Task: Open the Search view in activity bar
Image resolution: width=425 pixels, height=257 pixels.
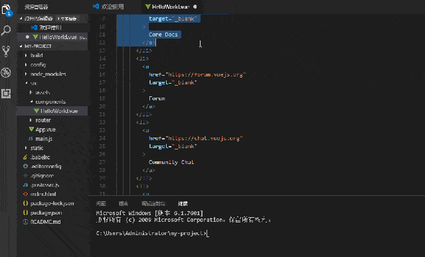Action: click(6, 31)
